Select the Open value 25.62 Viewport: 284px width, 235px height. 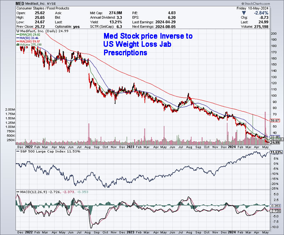point(40,13)
